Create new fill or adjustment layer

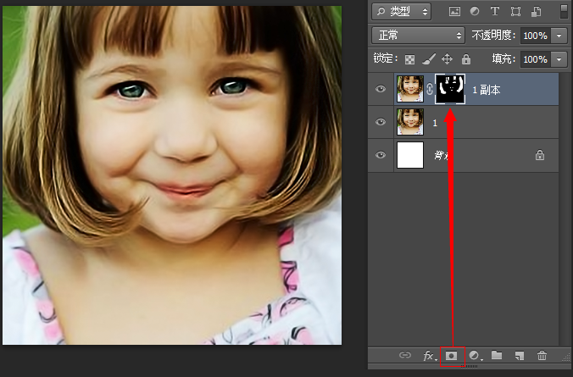tap(475, 356)
